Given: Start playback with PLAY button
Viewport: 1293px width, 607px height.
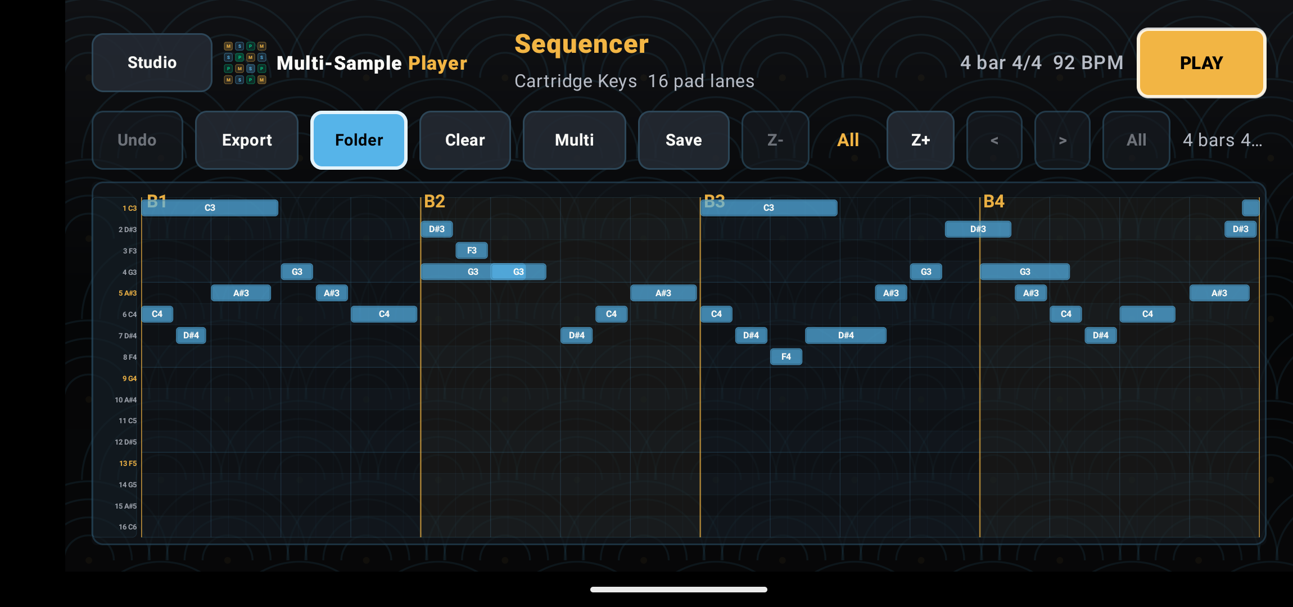Looking at the screenshot, I should (x=1201, y=62).
